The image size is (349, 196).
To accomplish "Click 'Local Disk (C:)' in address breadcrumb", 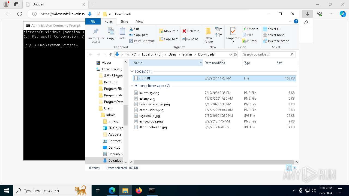I will 152,54.
